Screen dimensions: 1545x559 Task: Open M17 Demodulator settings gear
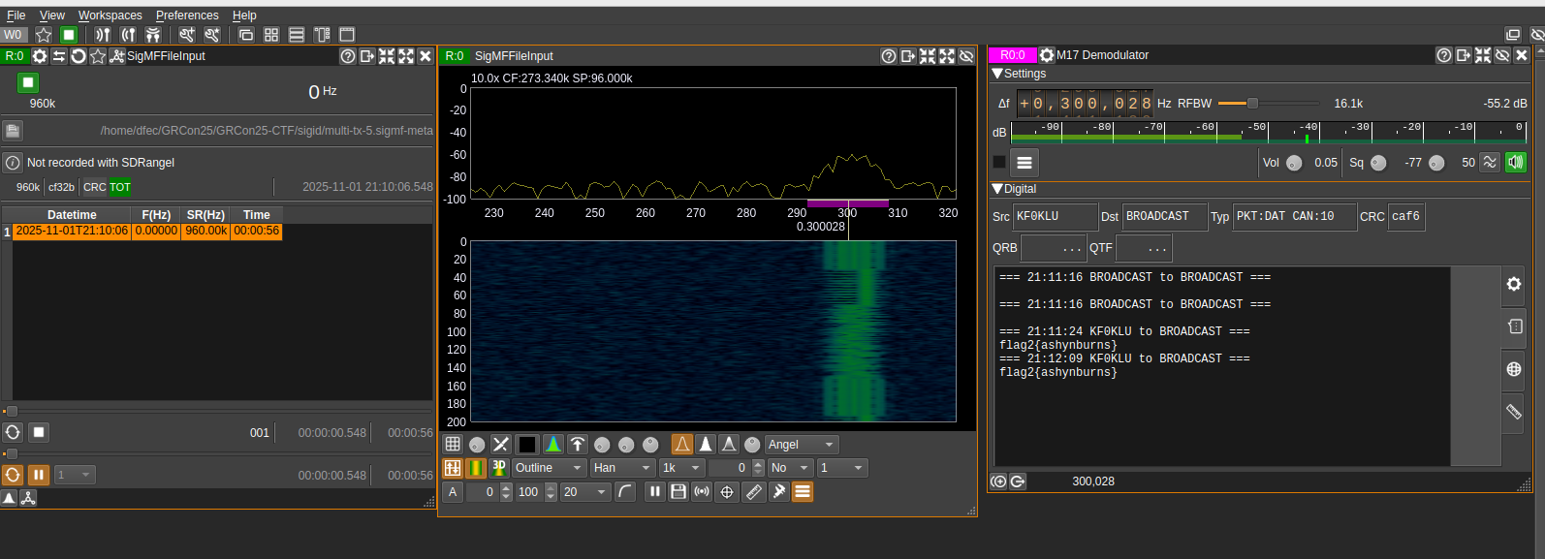1047,55
